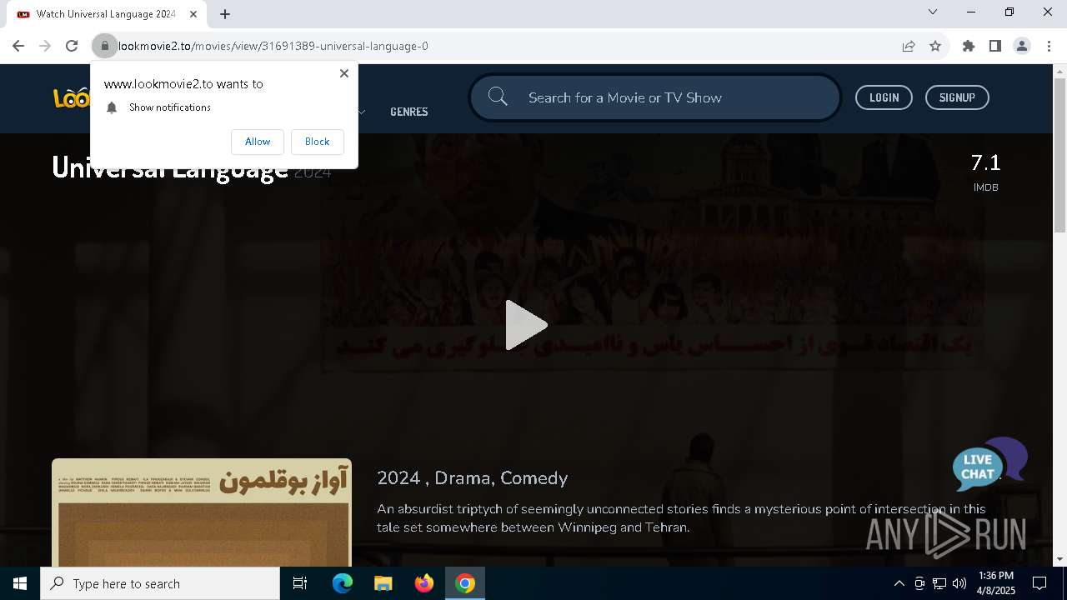Block notifications from lookmovie2.to
This screenshot has width=1067, height=600.
tap(317, 142)
